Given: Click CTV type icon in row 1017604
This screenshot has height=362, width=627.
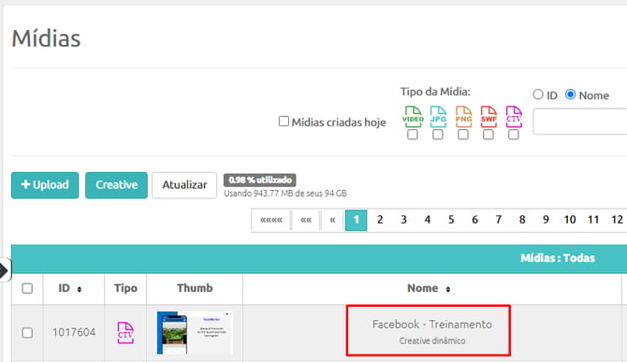Looking at the screenshot, I should [x=125, y=332].
